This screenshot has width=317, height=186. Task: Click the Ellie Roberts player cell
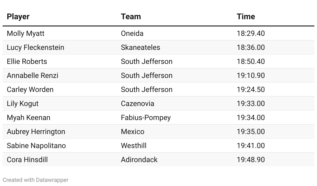[27, 62]
